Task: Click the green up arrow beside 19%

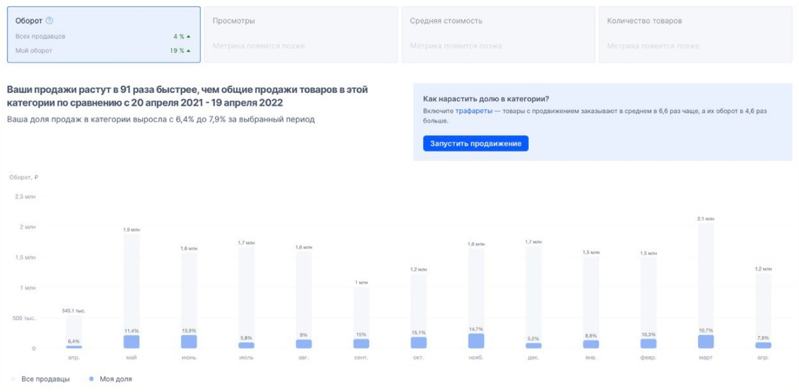Action: (189, 50)
